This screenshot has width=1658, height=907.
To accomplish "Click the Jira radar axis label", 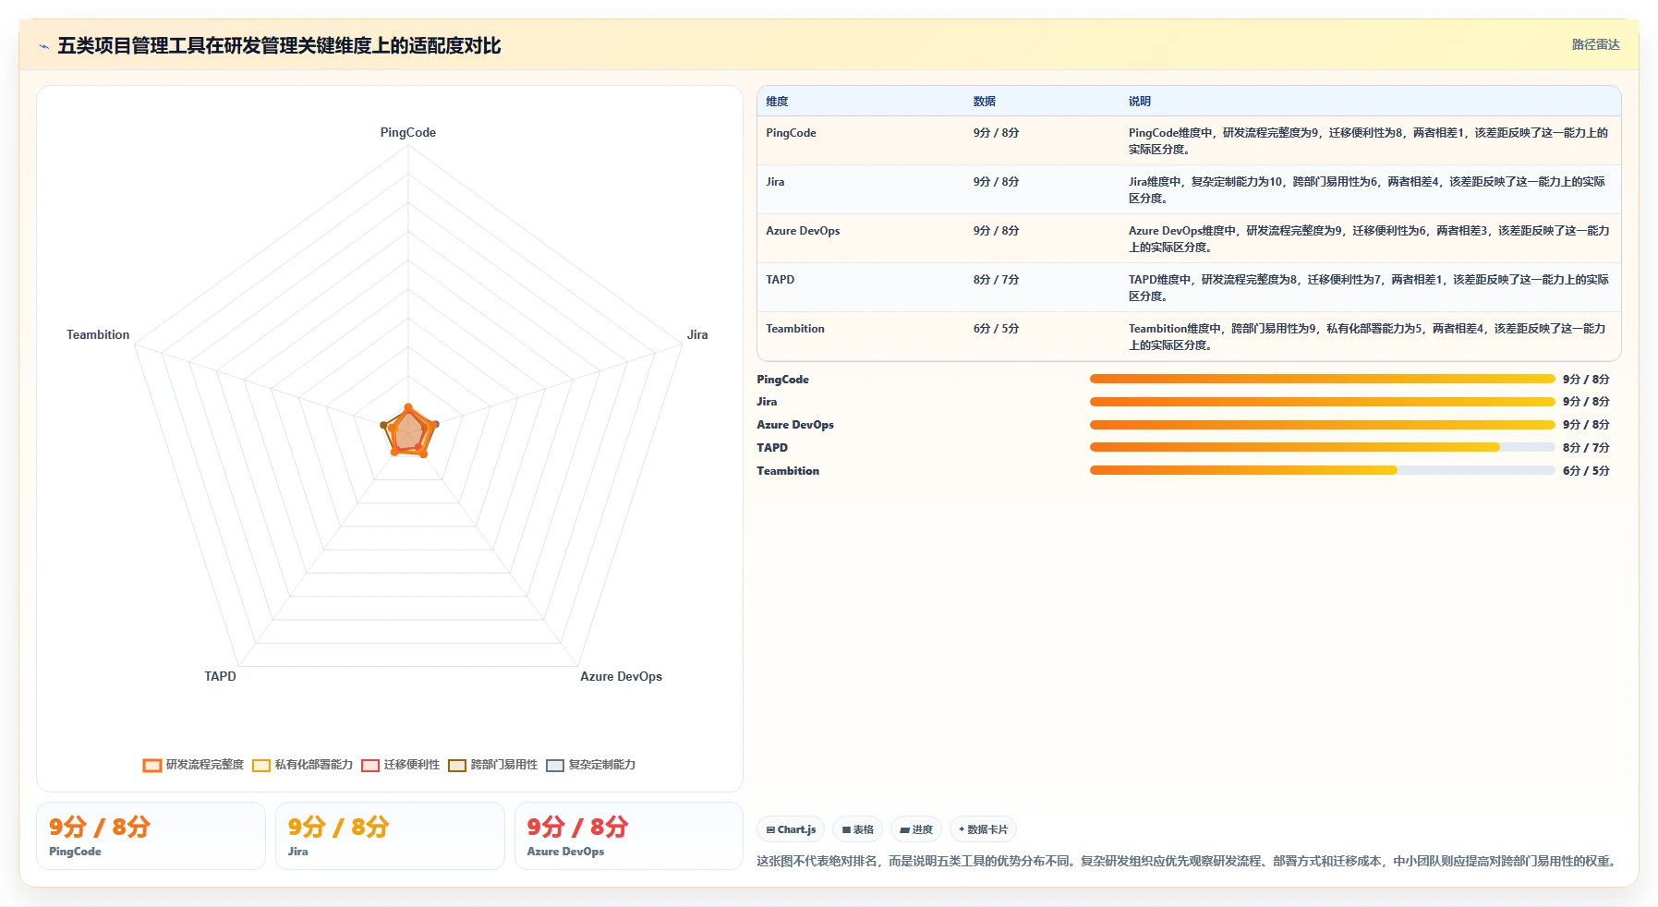I will [697, 334].
